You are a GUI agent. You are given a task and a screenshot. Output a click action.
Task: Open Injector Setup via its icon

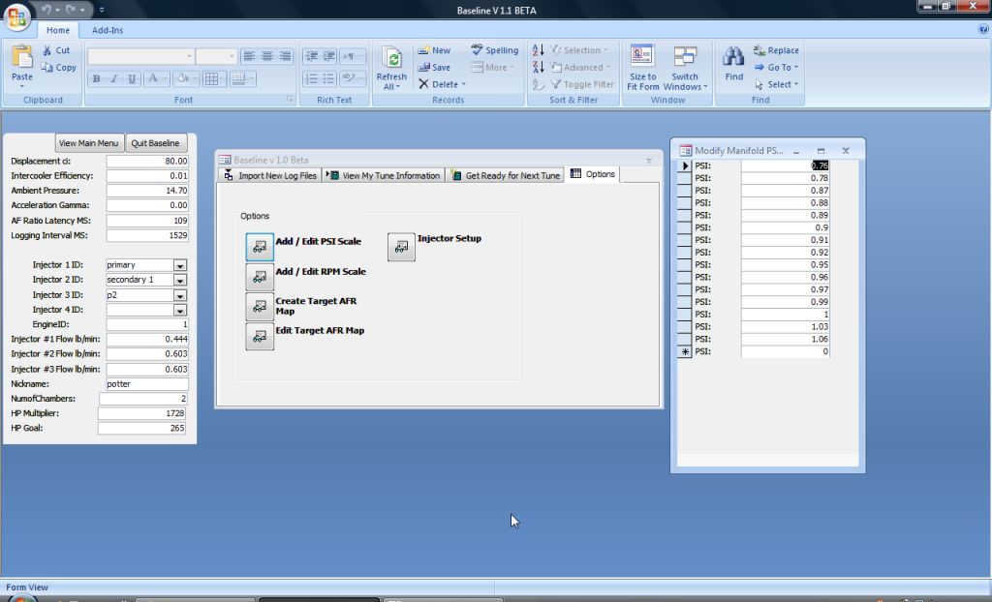[401, 247]
